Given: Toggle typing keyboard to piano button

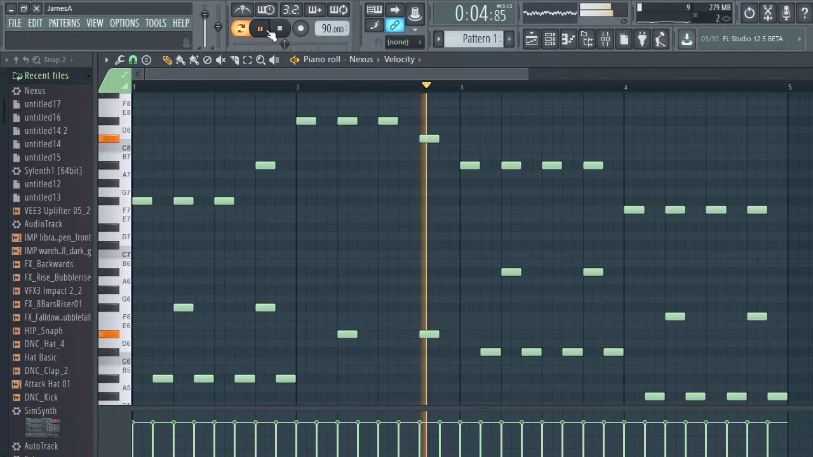Looking at the screenshot, I should coord(375,10).
